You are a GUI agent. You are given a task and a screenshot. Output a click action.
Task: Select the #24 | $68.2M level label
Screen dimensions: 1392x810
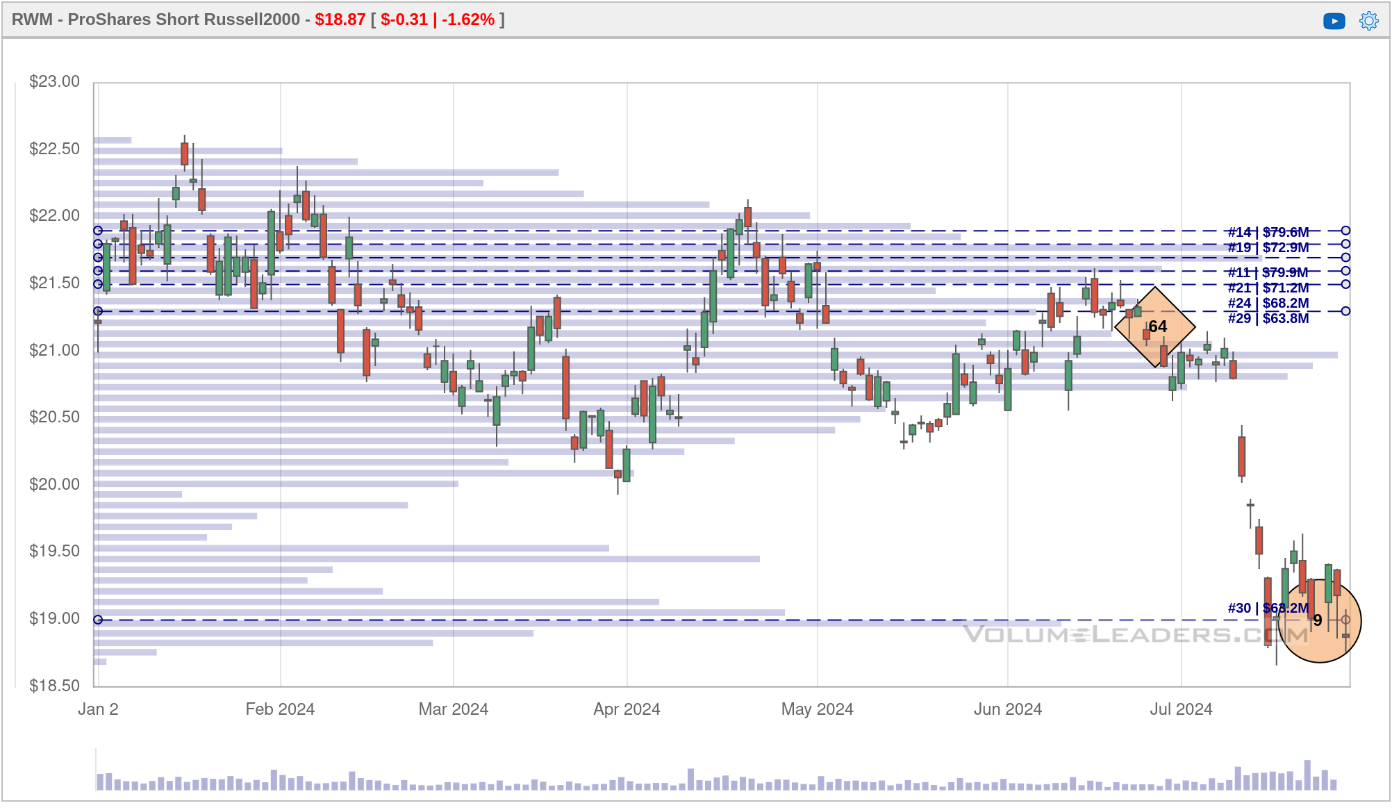coord(1268,303)
